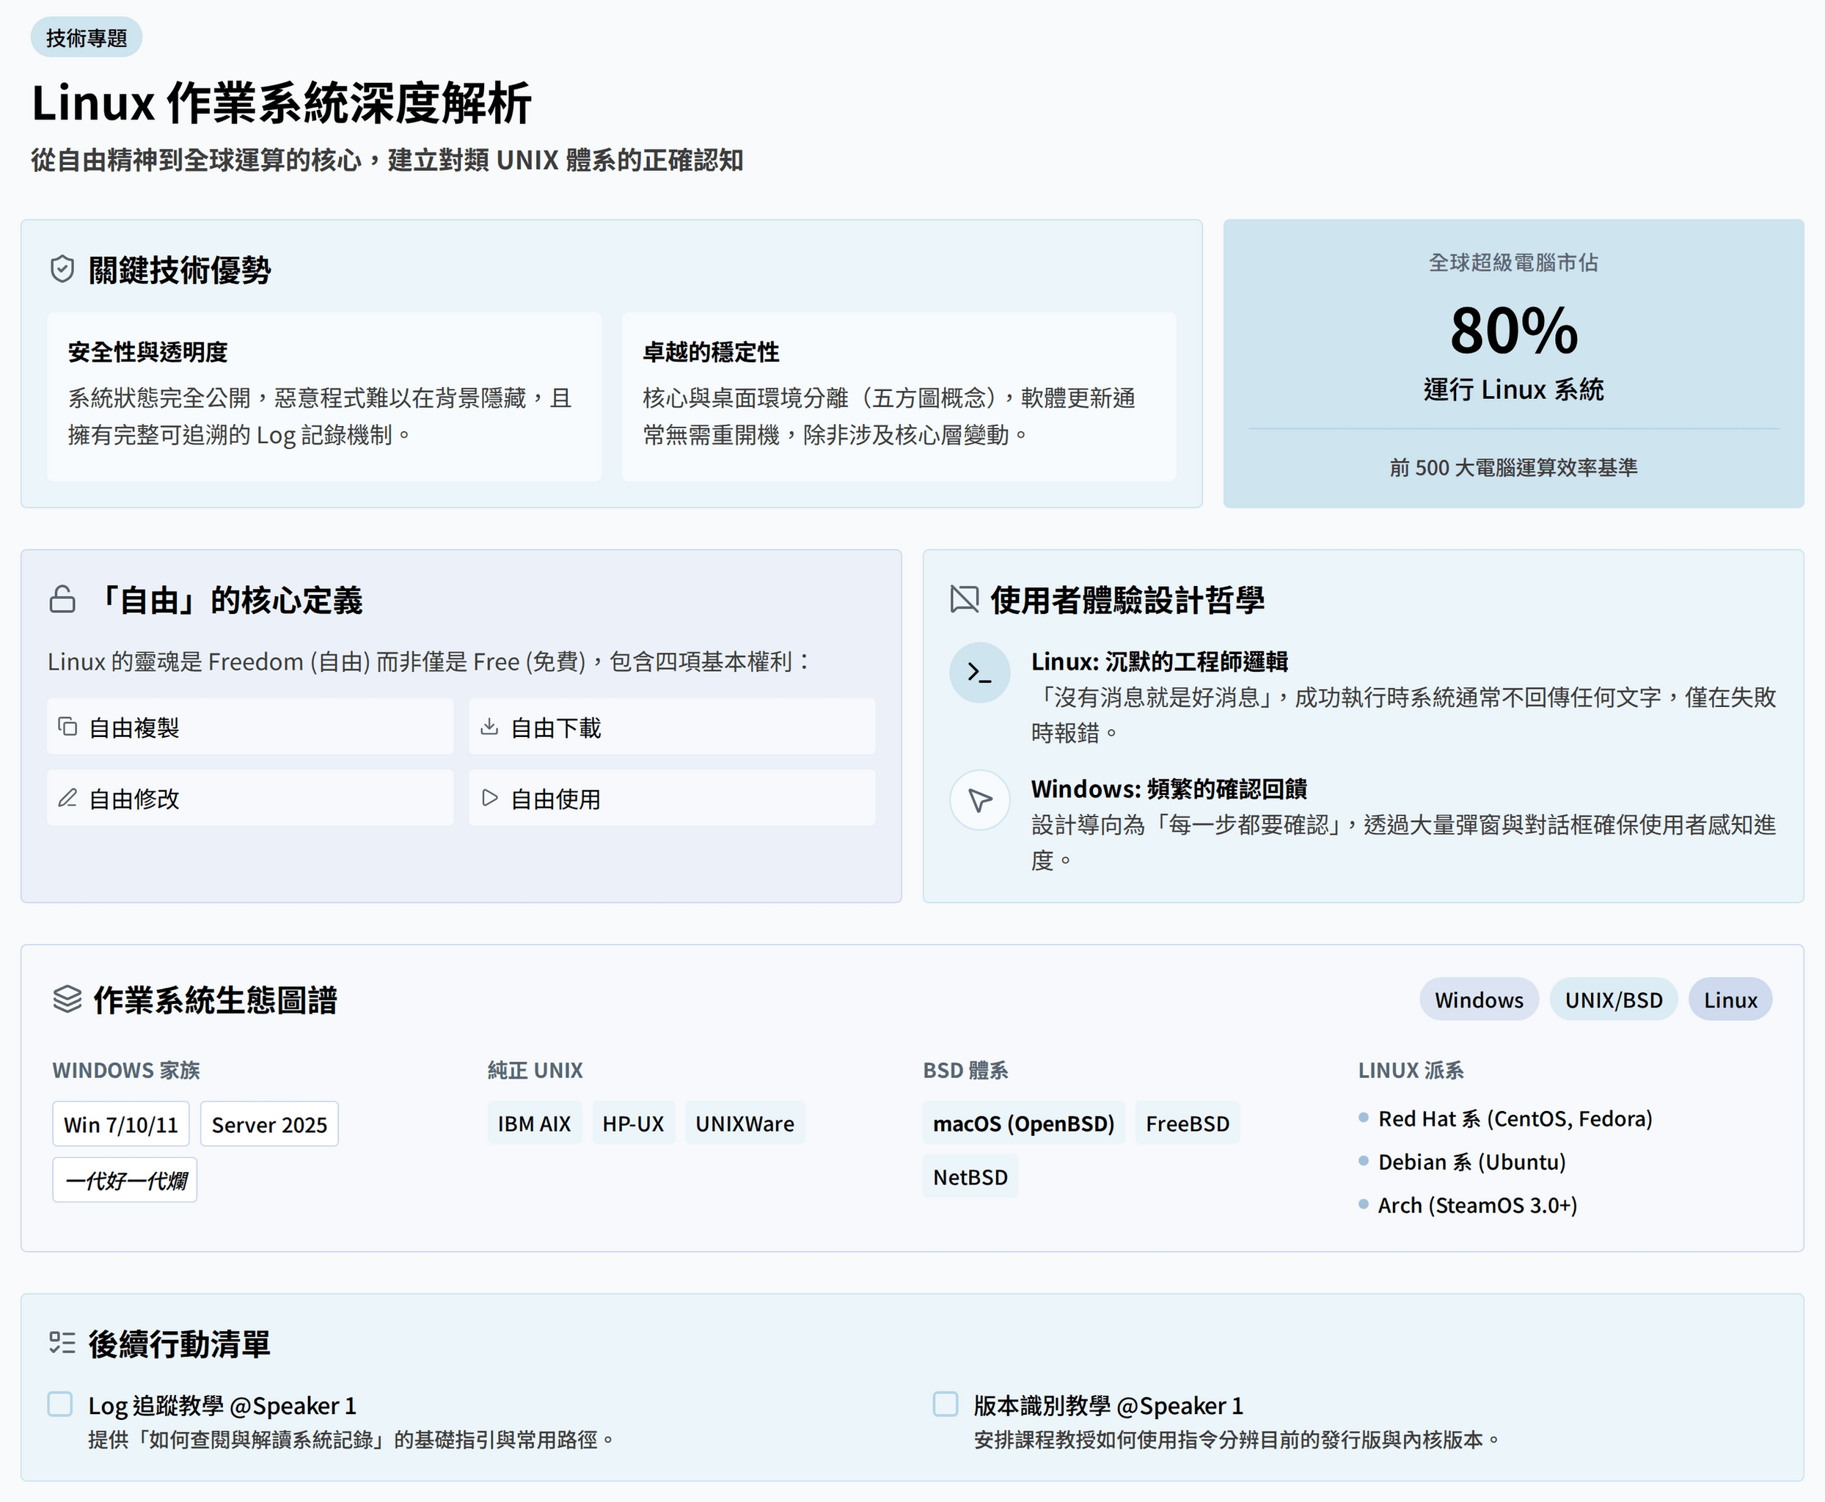Select the Linux filter pill
1825x1502 pixels.
pyautogui.click(x=1730, y=1000)
